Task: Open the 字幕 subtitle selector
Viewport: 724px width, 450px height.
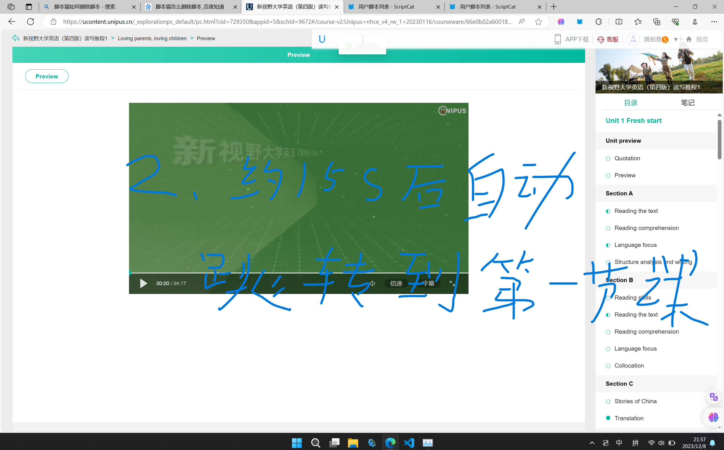Action: point(429,283)
